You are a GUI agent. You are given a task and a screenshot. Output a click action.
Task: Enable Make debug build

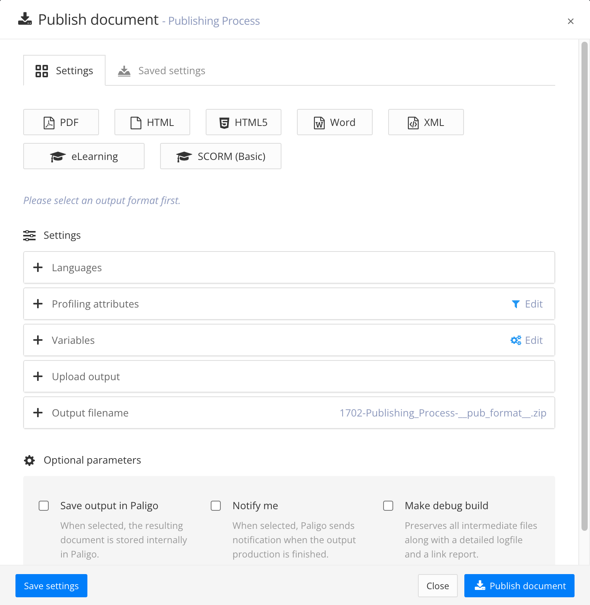click(x=388, y=505)
